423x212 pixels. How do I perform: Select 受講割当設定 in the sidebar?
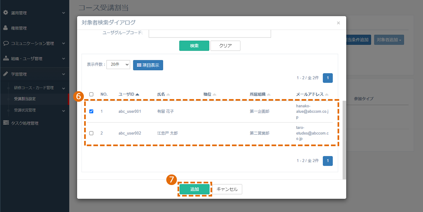click(x=25, y=99)
